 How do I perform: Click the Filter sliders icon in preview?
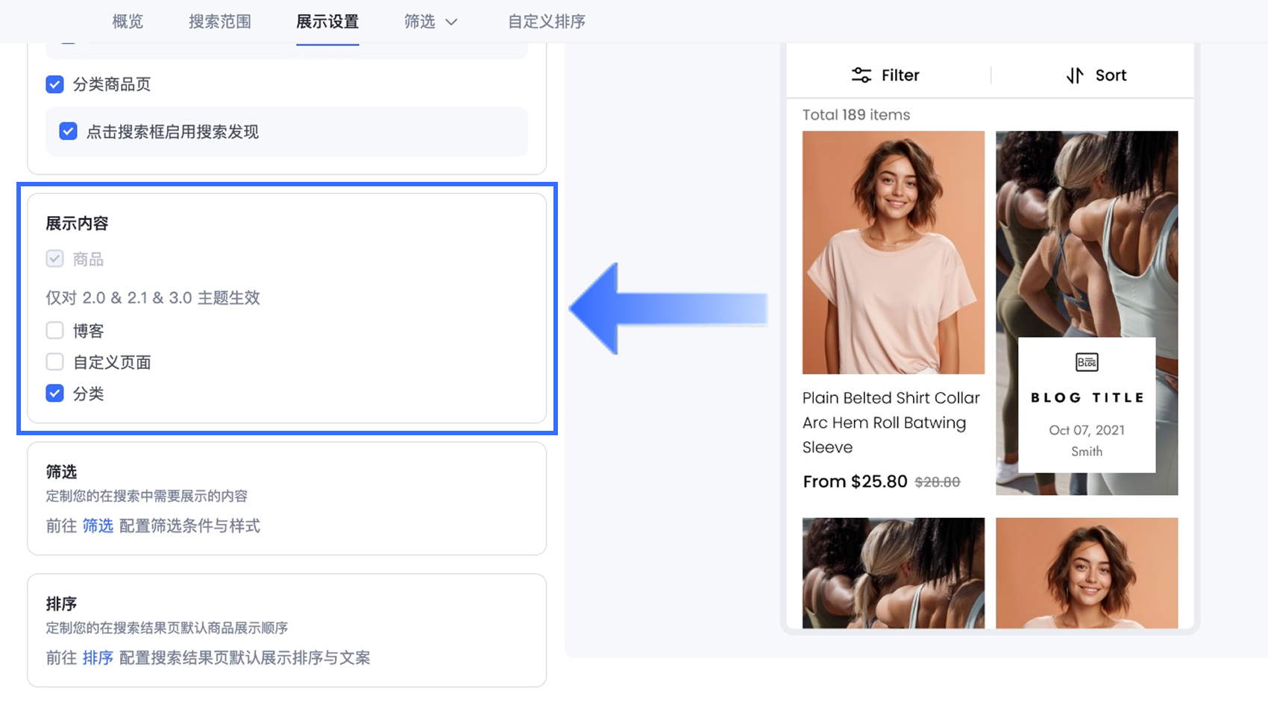861,75
